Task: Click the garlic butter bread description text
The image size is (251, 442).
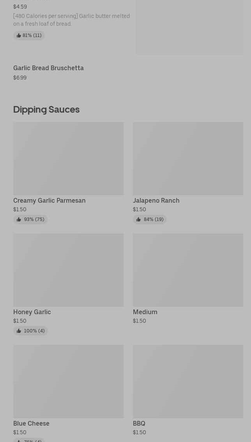Action: click(x=71, y=20)
